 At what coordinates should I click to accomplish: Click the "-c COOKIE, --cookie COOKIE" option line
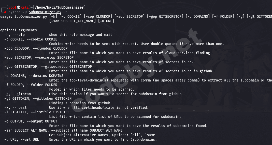click(x=31, y=39)
